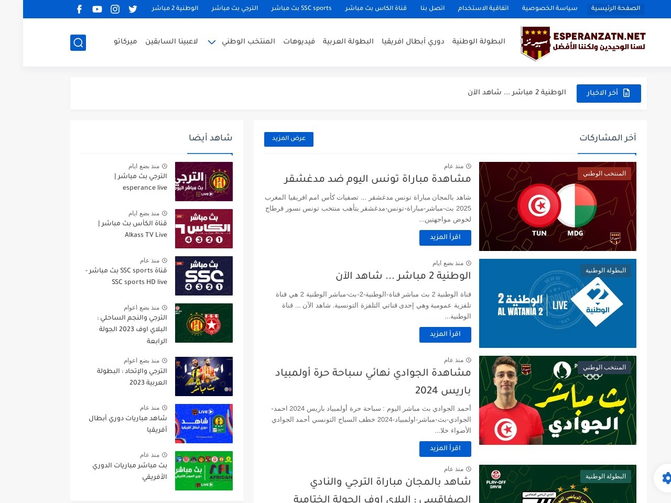Open the ticker headline الوطنية 2 مباشر
Screen dimensions: 671x503
click(x=517, y=92)
